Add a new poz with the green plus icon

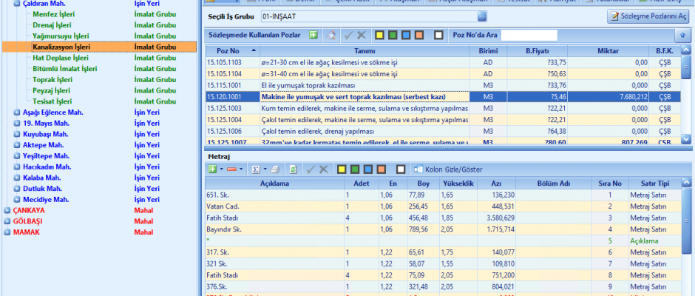[x=313, y=35]
